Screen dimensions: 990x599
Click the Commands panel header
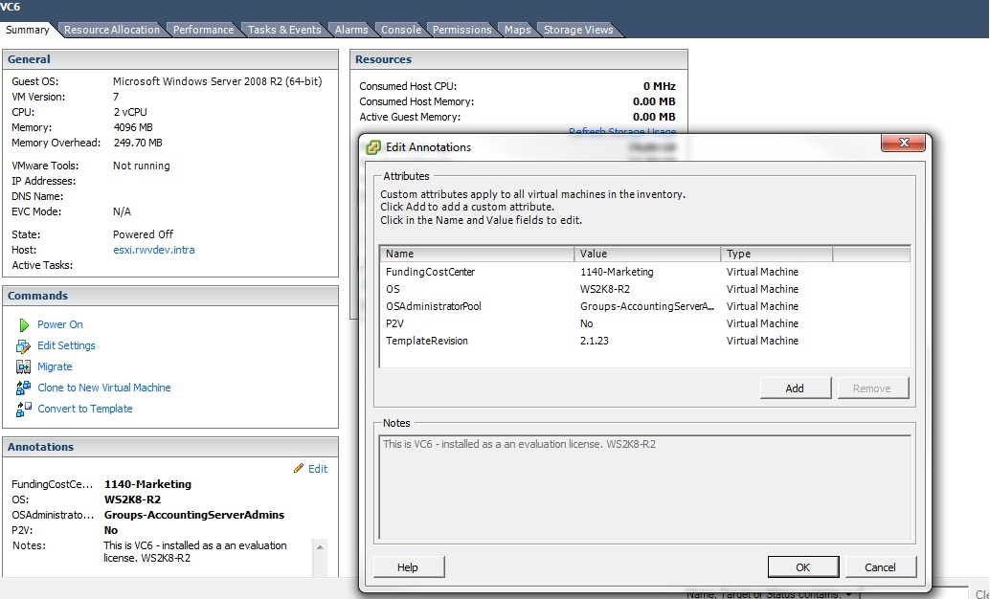point(169,296)
